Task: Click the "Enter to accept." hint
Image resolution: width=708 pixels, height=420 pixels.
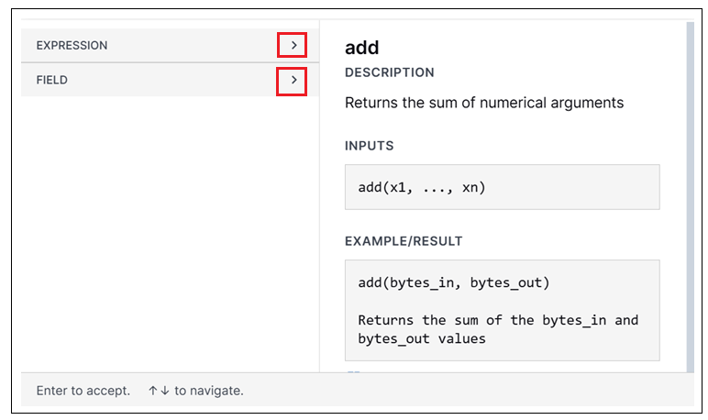Action: 83,391
